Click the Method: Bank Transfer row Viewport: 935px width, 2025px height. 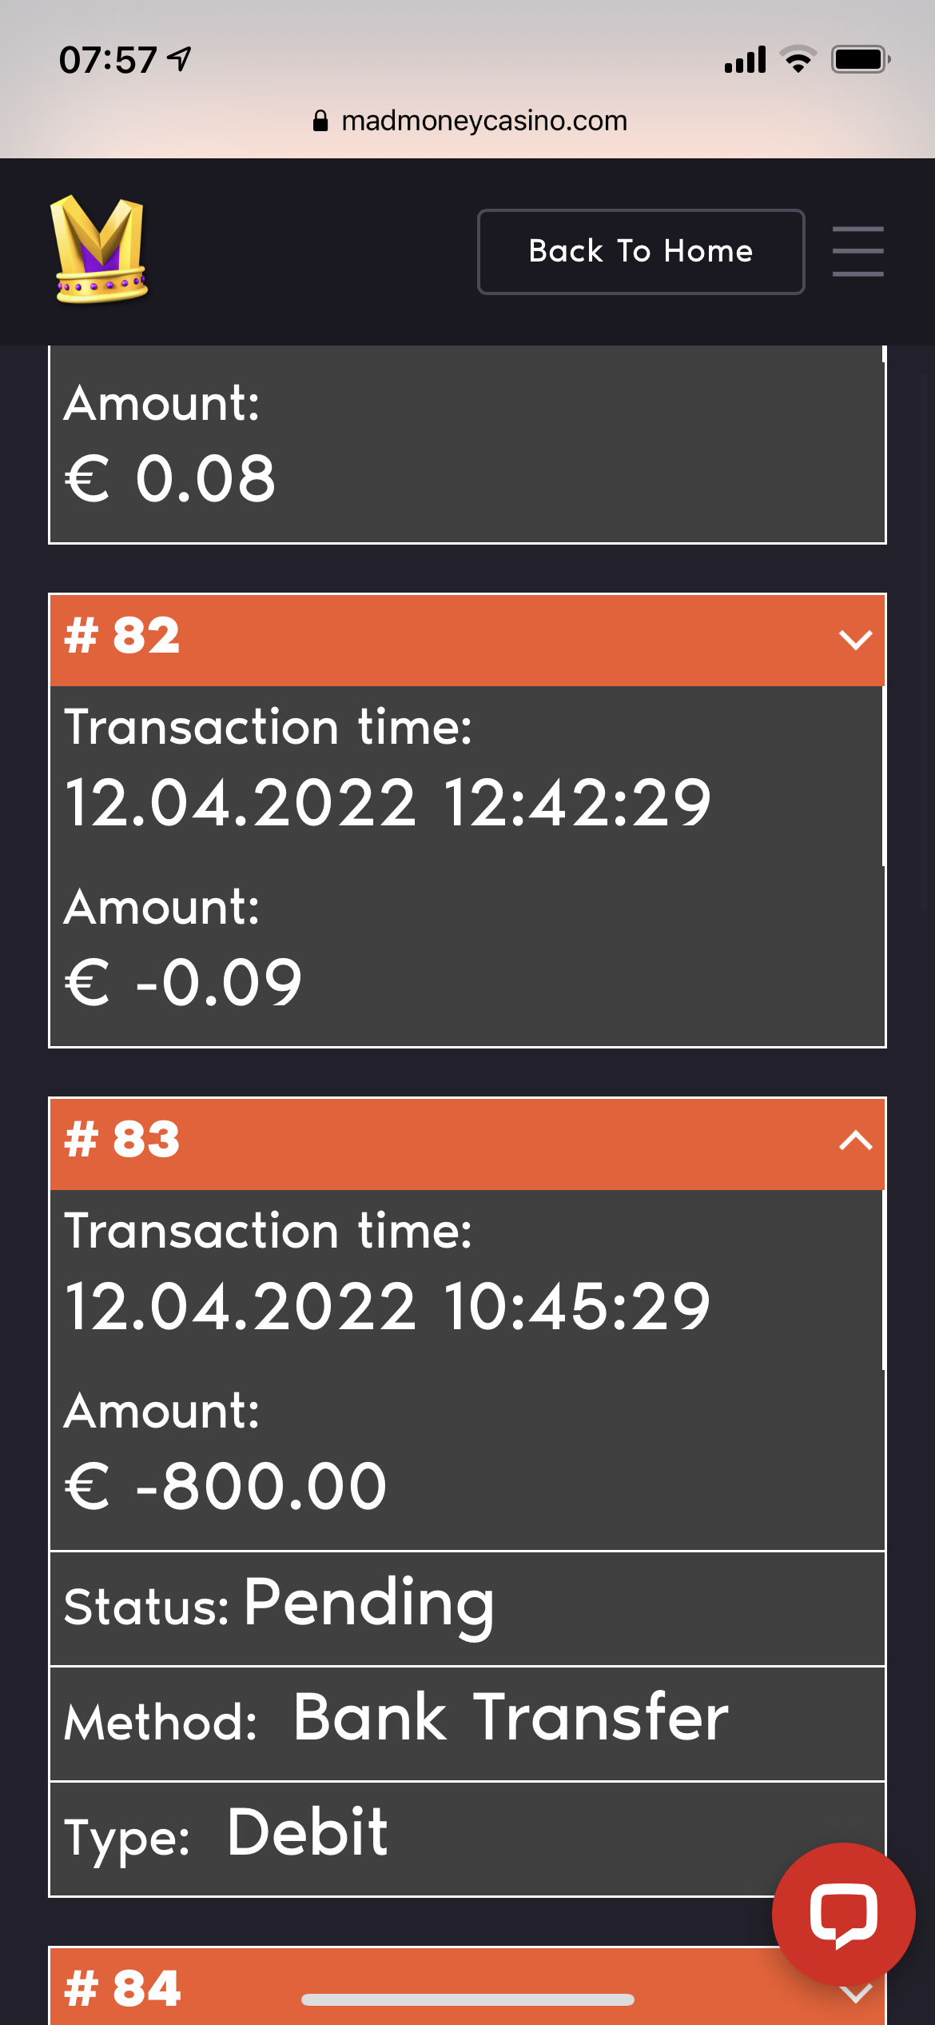click(x=467, y=1721)
